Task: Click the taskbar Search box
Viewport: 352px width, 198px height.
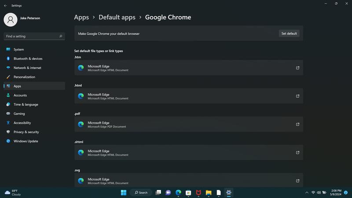Action: click(x=141, y=193)
